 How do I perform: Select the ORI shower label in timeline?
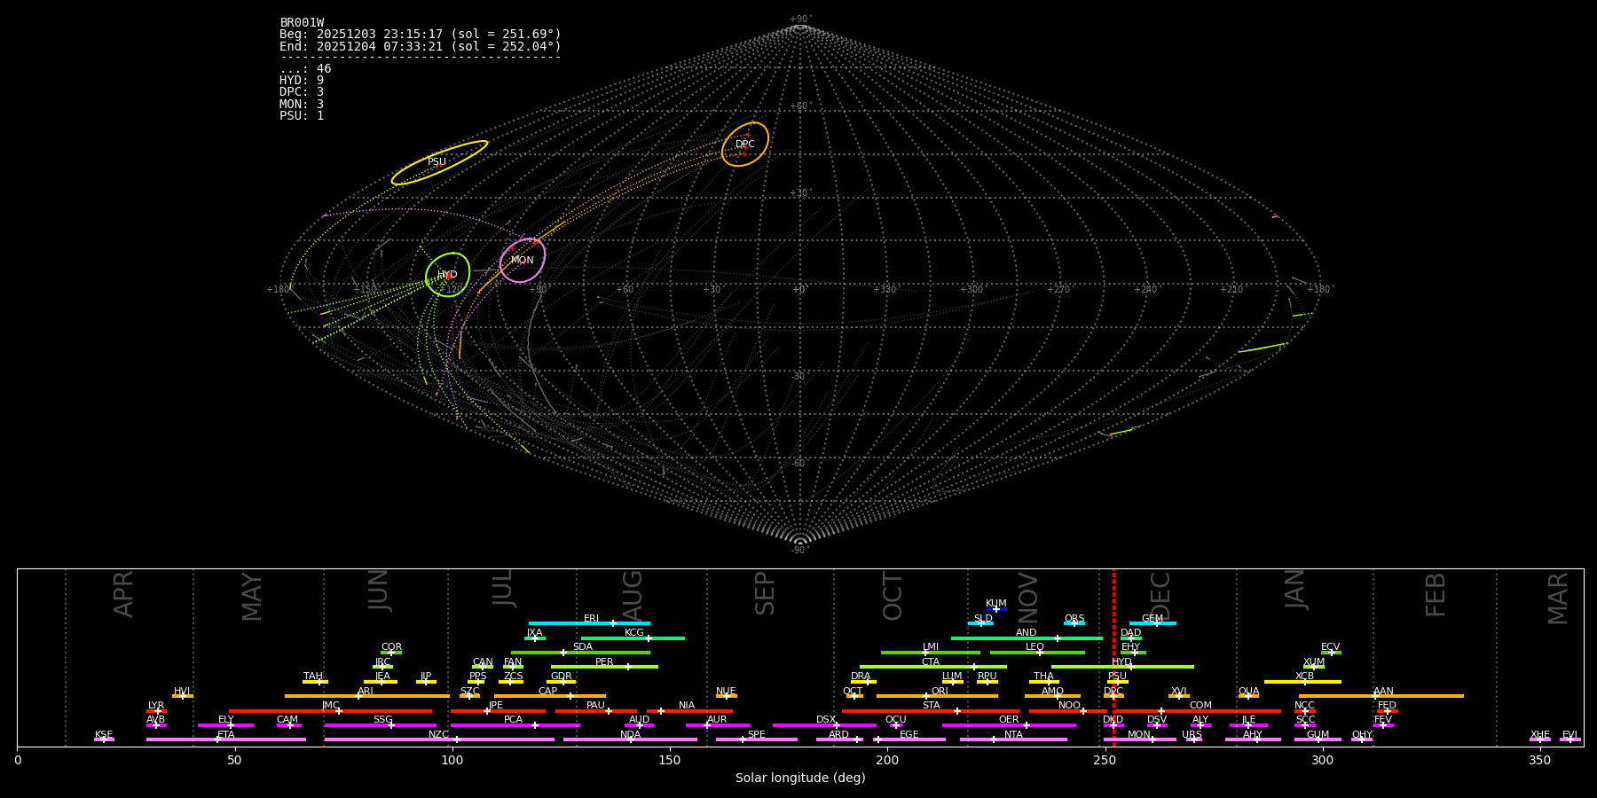click(940, 692)
